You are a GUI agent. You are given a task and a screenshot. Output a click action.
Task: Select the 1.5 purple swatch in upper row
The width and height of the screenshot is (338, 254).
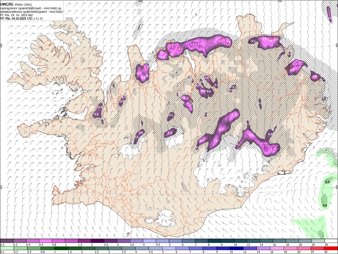click(84, 241)
